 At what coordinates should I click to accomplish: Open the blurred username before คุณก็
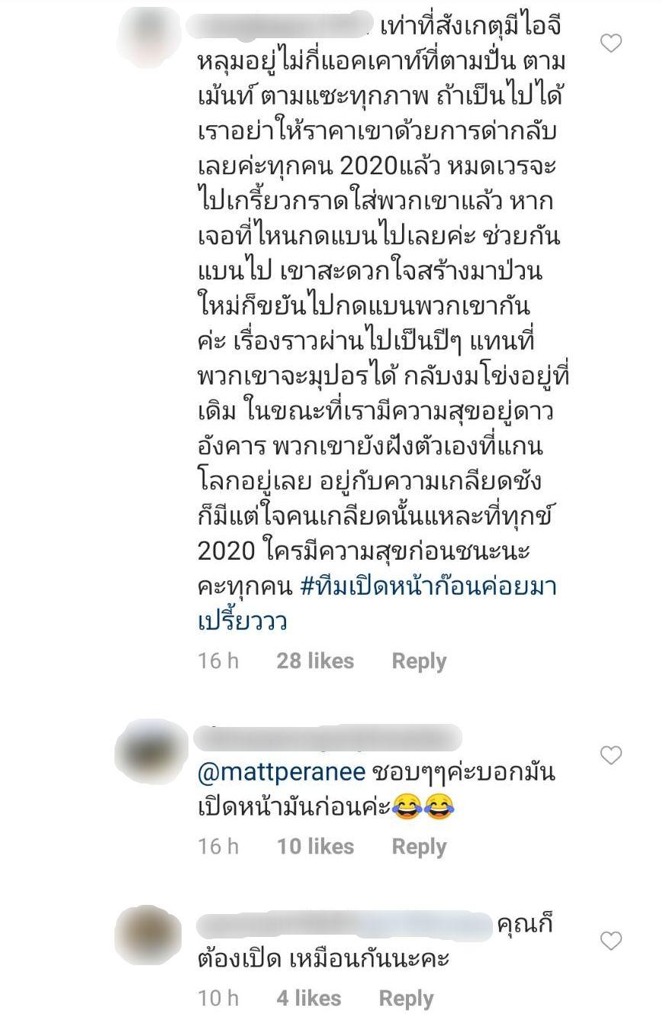tap(343, 925)
